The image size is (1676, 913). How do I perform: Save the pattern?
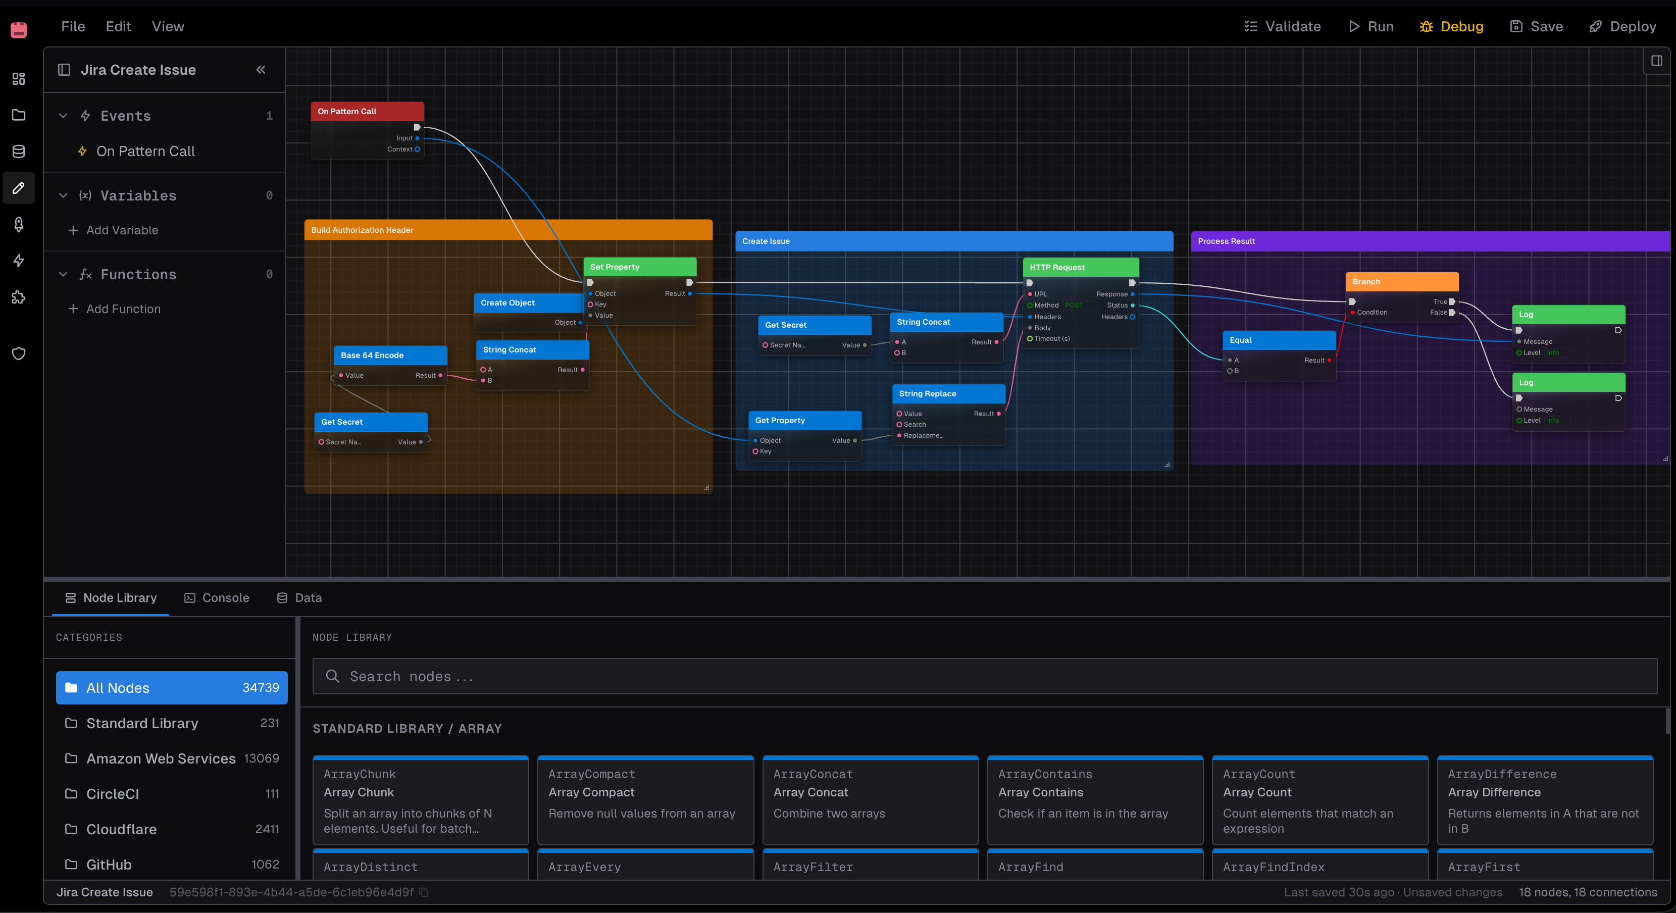(x=1536, y=27)
